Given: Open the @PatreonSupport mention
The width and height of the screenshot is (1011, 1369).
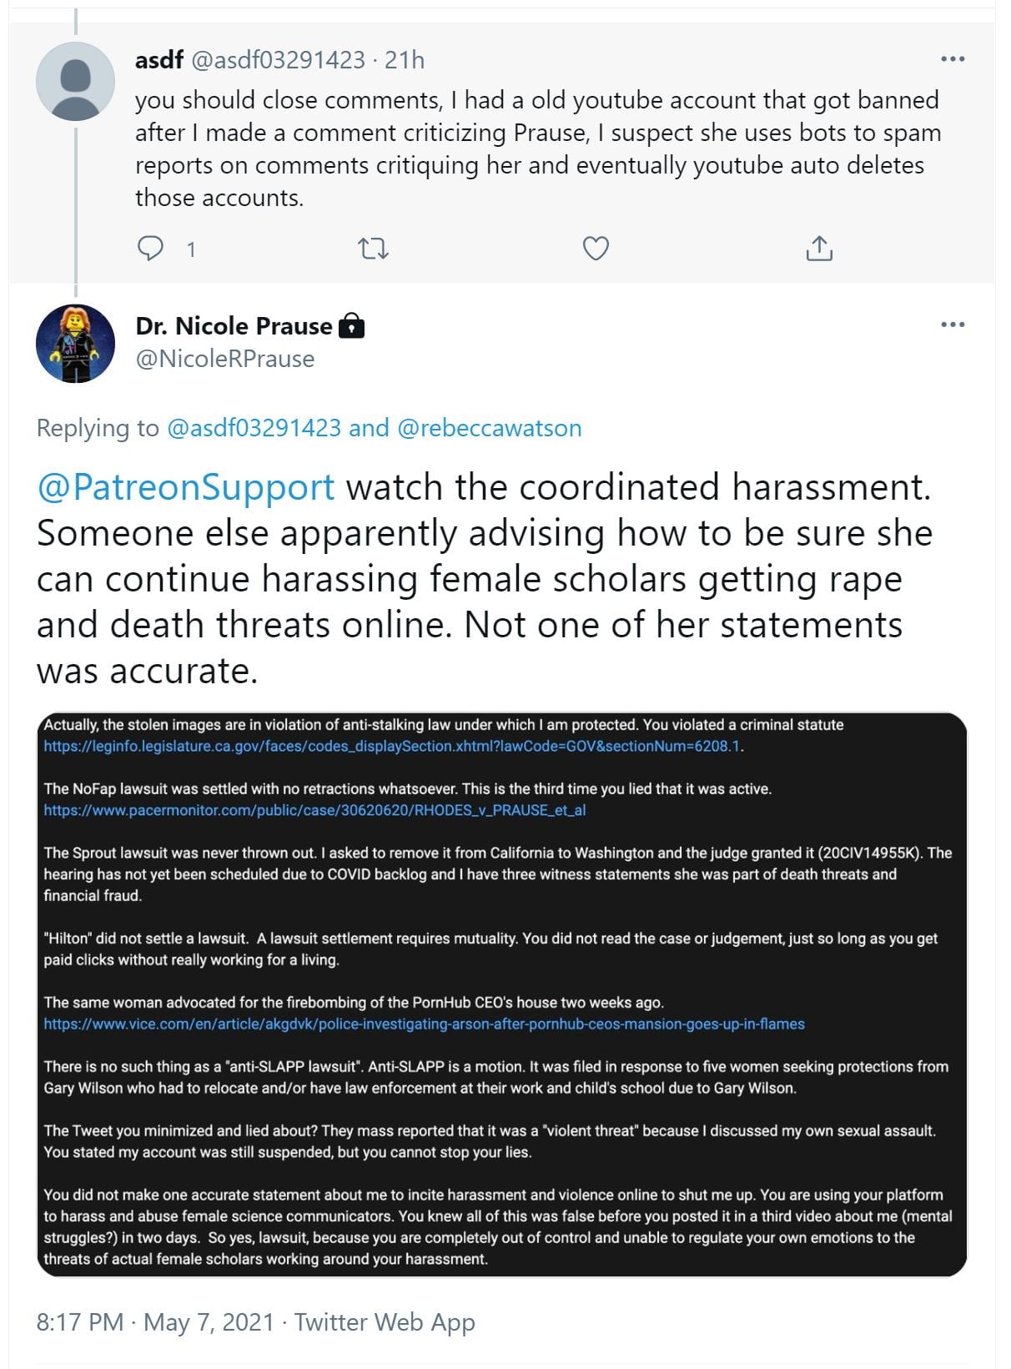Looking at the screenshot, I should (186, 487).
